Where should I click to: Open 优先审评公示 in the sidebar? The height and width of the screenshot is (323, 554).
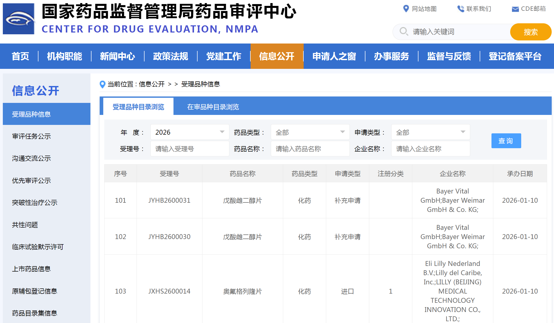point(32,181)
